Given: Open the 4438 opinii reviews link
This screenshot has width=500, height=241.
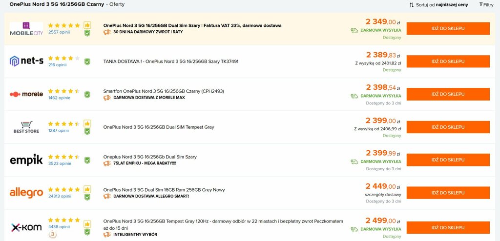Looking at the screenshot, I should [59, 227].
